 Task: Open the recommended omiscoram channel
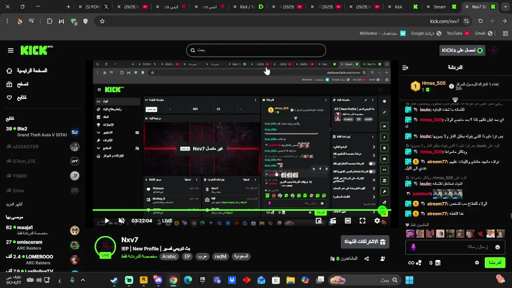point(42,245)
